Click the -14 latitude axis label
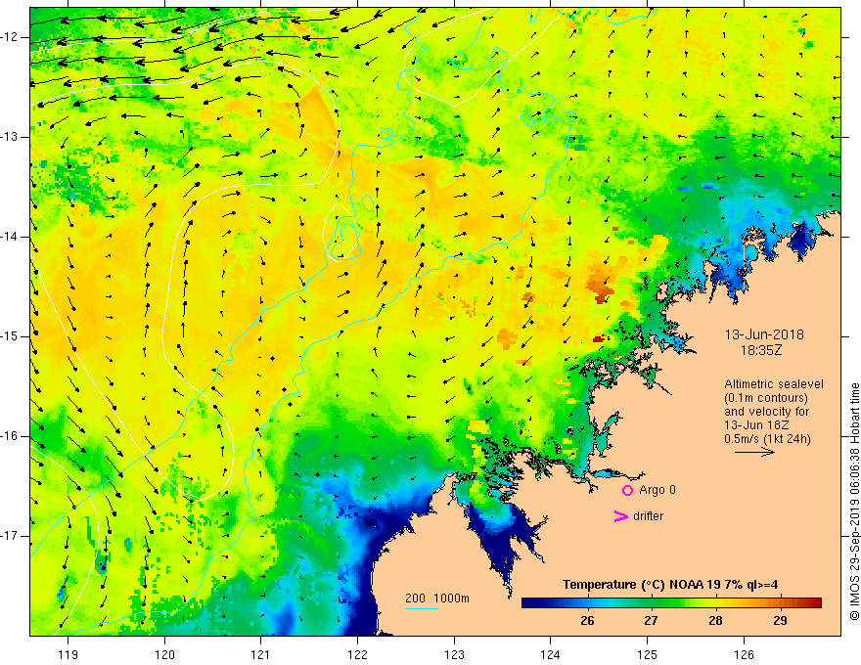Viewport: 861px width, 665px height. click(x=11, y=237)
